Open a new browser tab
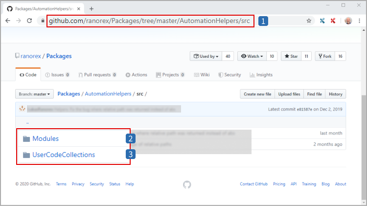This screenshot has height=206, width=367. [92, 8]
